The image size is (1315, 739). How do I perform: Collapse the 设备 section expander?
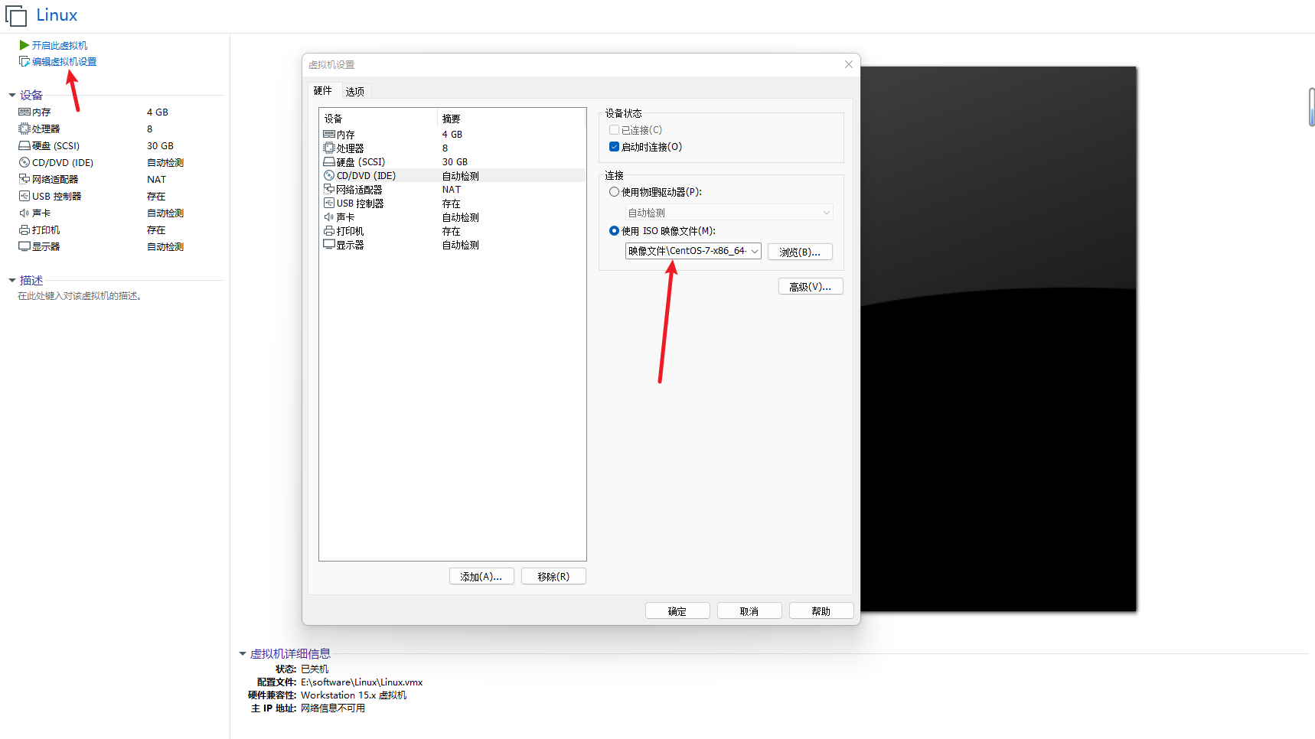(12, 96)
